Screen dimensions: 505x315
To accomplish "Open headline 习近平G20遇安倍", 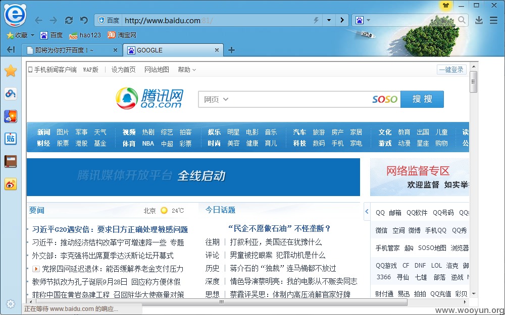I will 110,229.
